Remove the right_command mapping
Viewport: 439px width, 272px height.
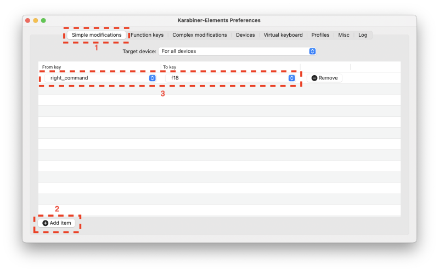[x=324, y=78]
